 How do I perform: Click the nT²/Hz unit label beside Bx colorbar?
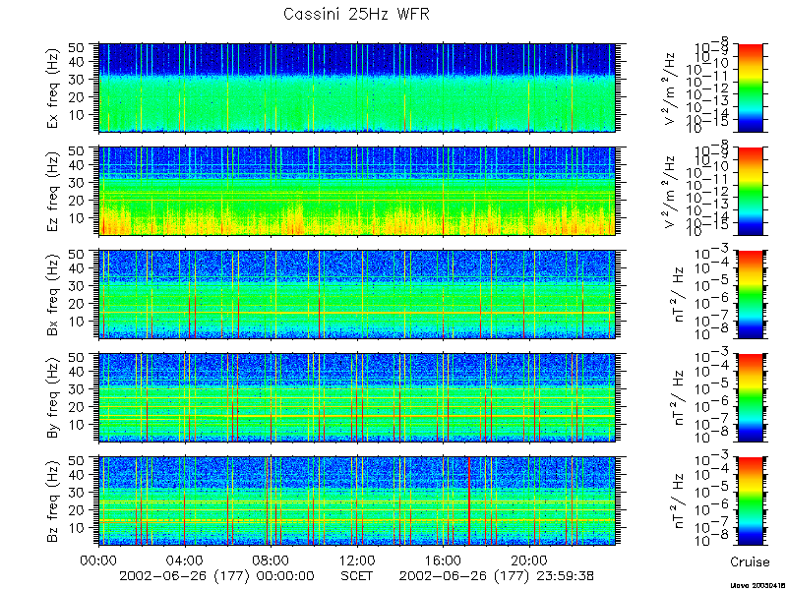(677, 294)
